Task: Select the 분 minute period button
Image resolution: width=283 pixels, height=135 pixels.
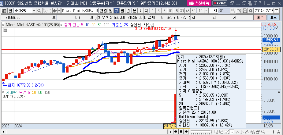Action: tap(134, 11)
